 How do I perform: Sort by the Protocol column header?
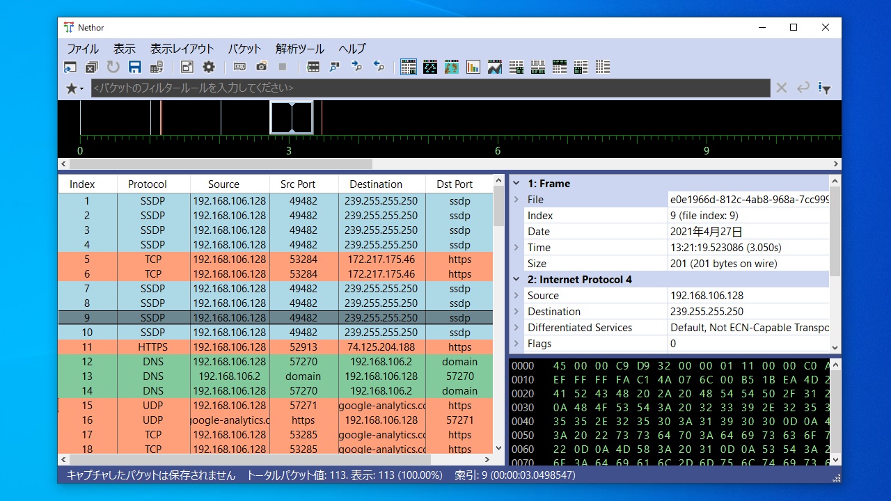(x=148, y=184)
